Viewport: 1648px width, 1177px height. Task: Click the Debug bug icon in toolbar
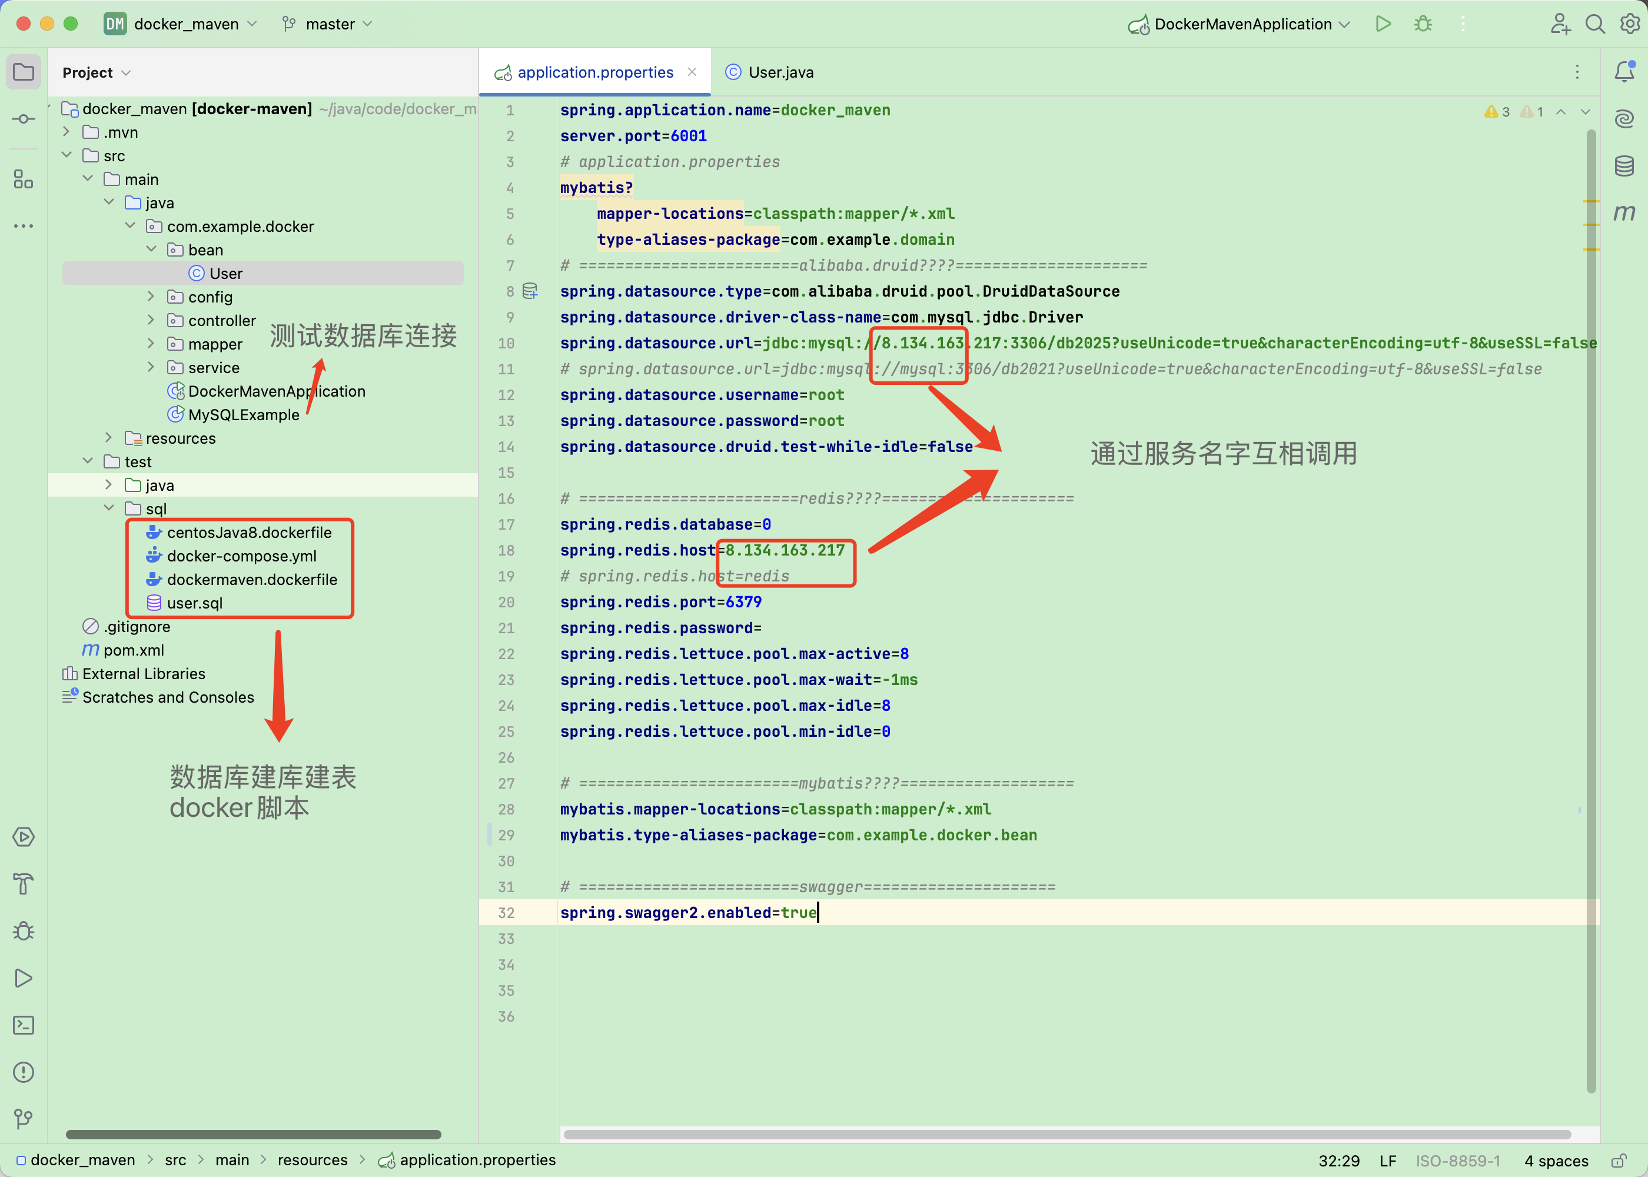[1423, 24]
